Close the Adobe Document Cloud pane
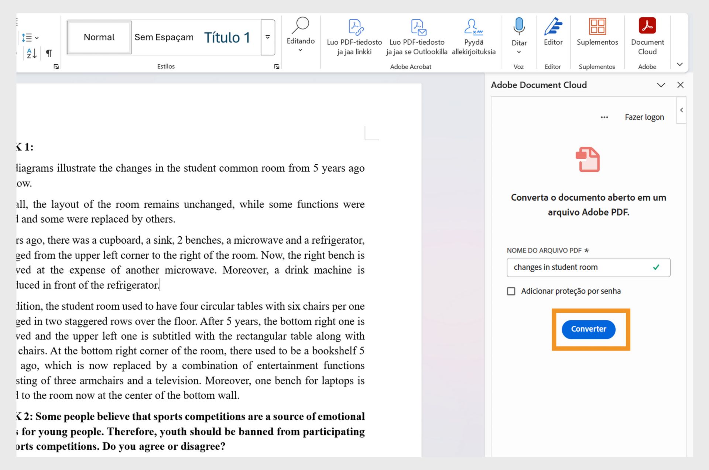Image resolution: width=709 pixels, height=470 pixels. pos(681,85)
